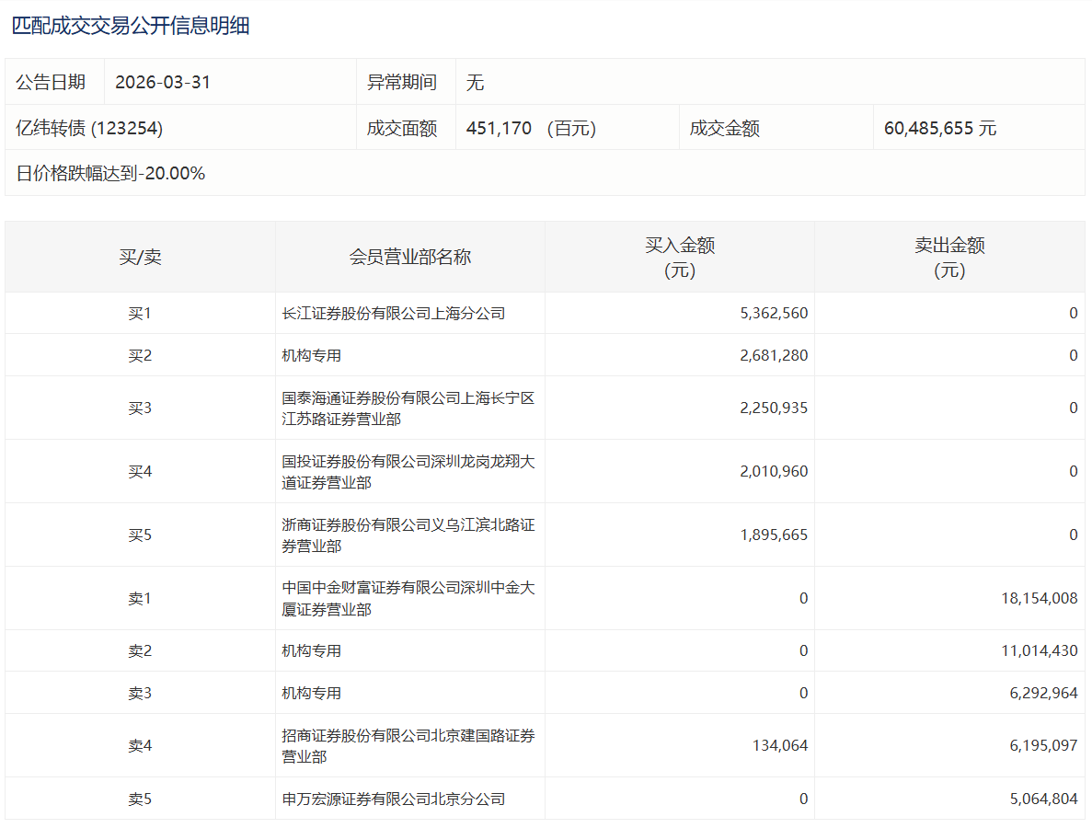The height and width of the screenshot is (828, 1092).
Task: Select the announcement date 2026-03-31
Action: (163, 82)
